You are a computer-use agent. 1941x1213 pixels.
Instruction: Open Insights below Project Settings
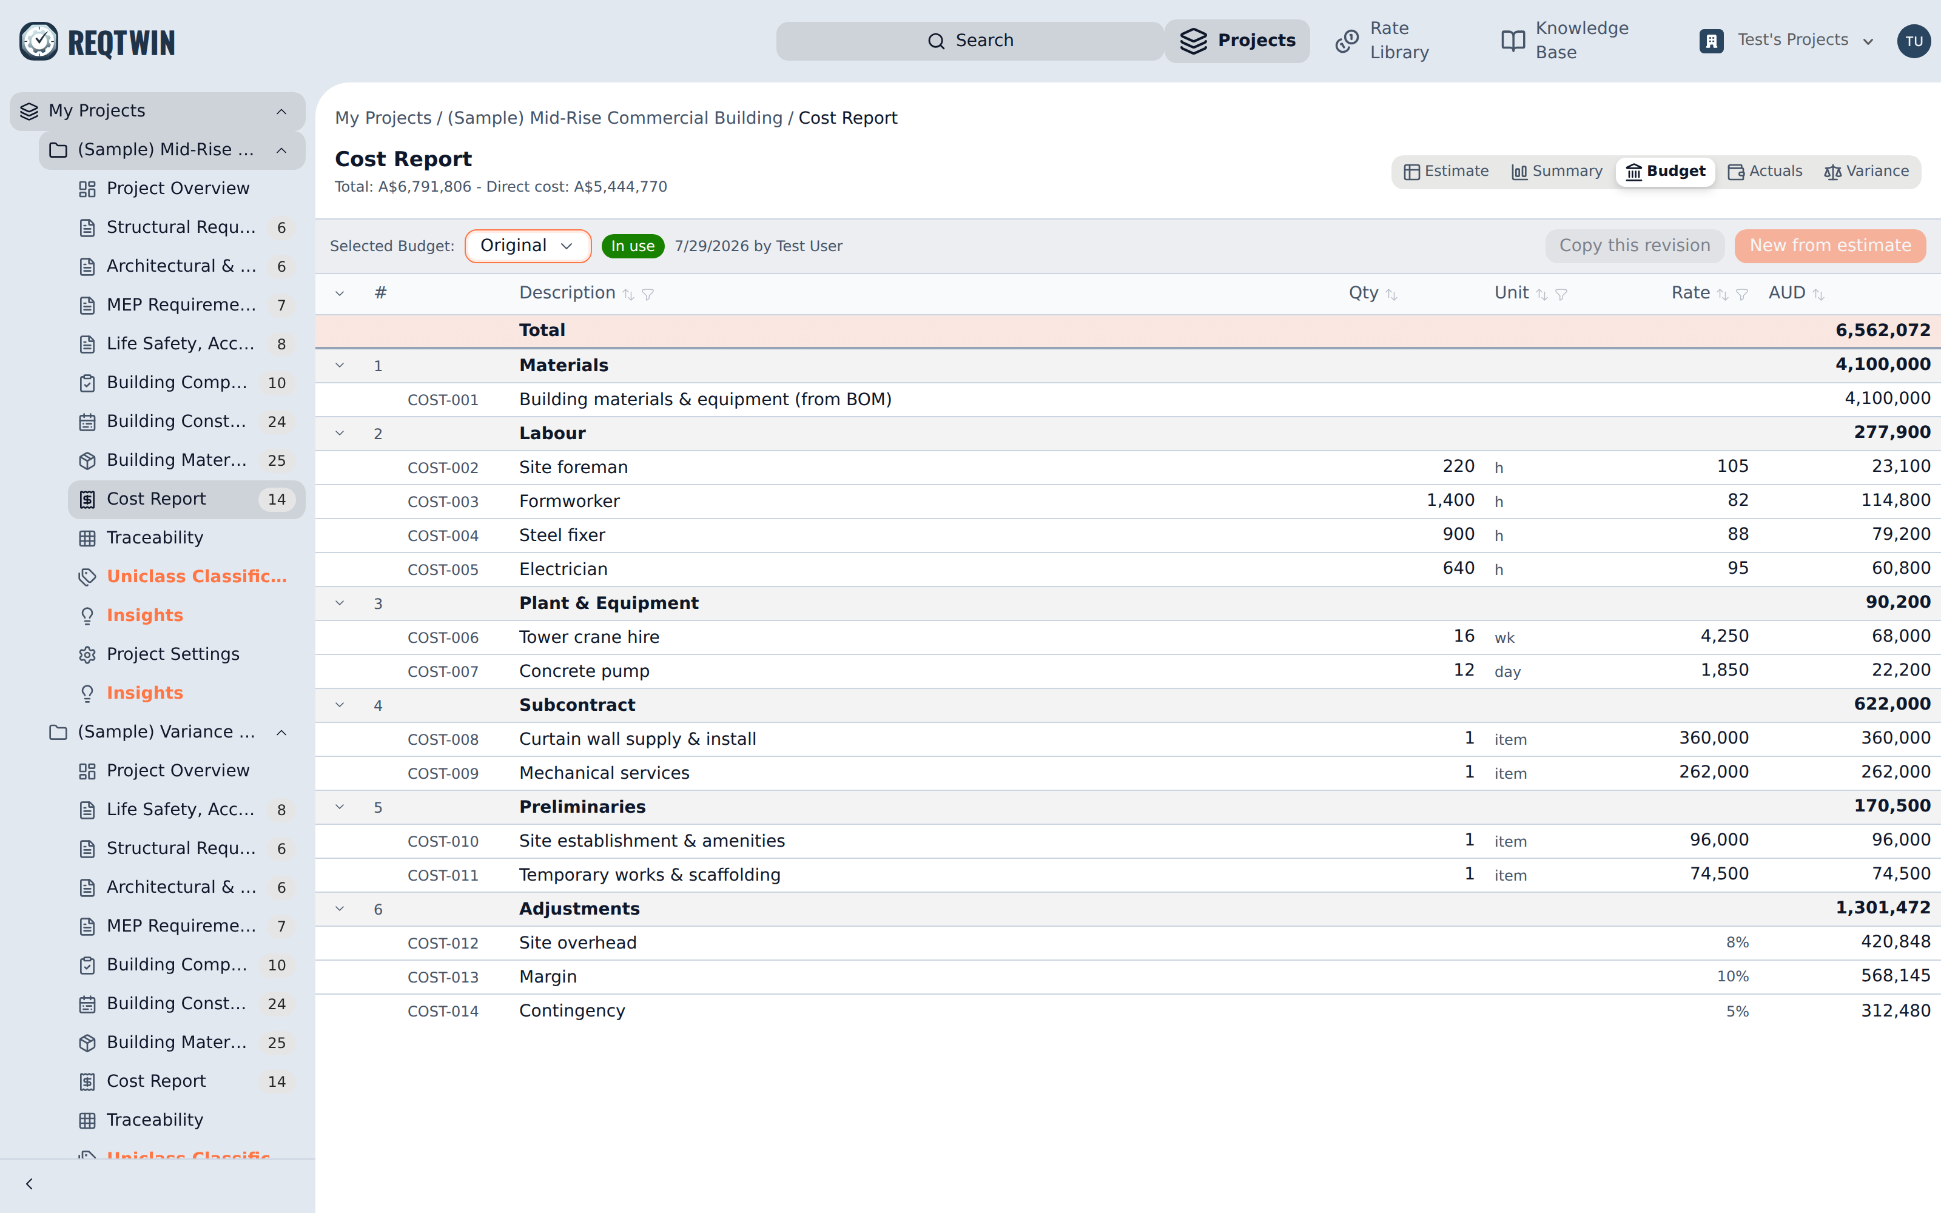186,693
